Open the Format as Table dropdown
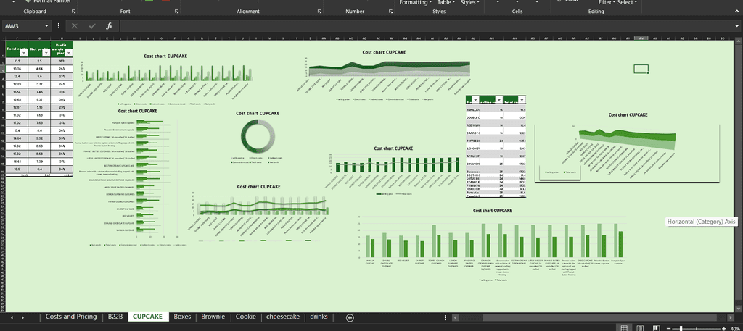 tap(446, 2)
